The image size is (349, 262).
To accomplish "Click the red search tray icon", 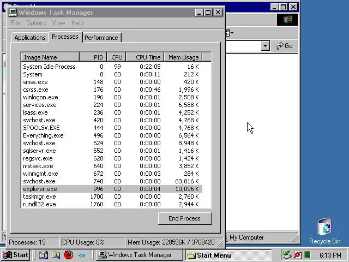I will point(298,255).
